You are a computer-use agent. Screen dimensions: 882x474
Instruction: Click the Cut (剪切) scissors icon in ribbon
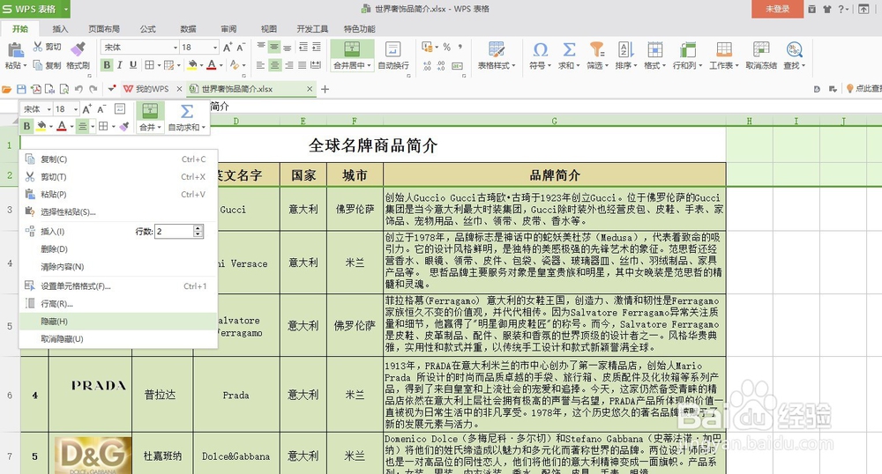tap(38, 47)
